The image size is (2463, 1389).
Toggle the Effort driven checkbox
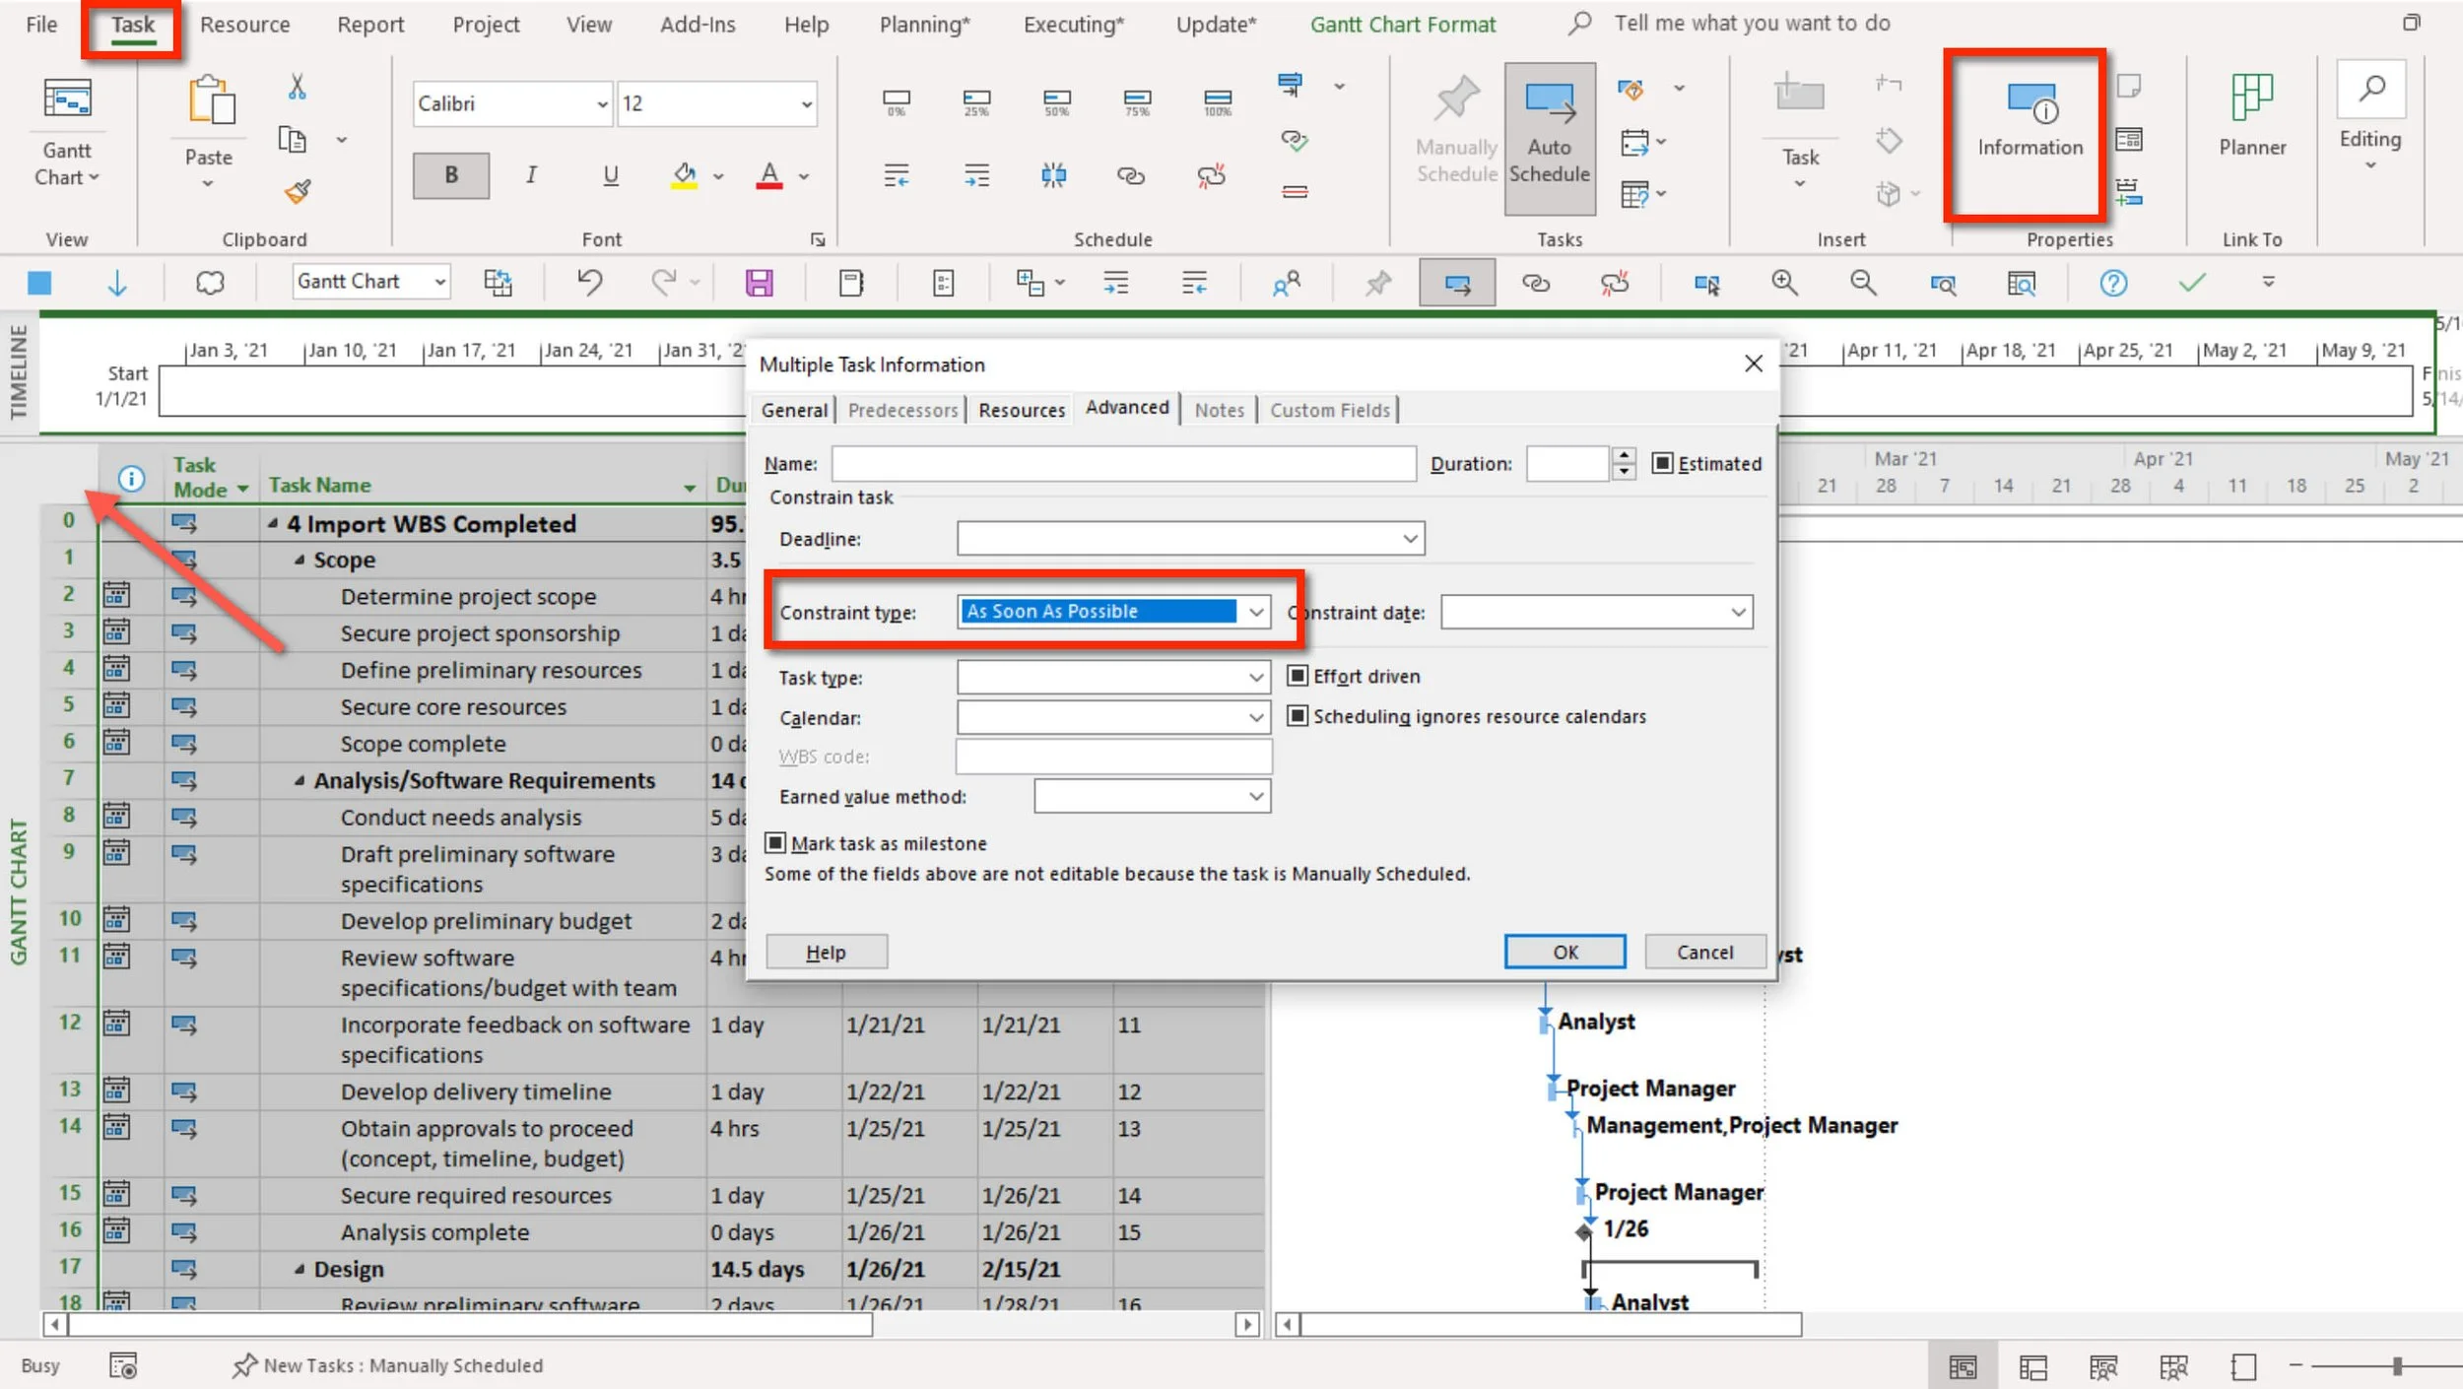coord(1298,676)
